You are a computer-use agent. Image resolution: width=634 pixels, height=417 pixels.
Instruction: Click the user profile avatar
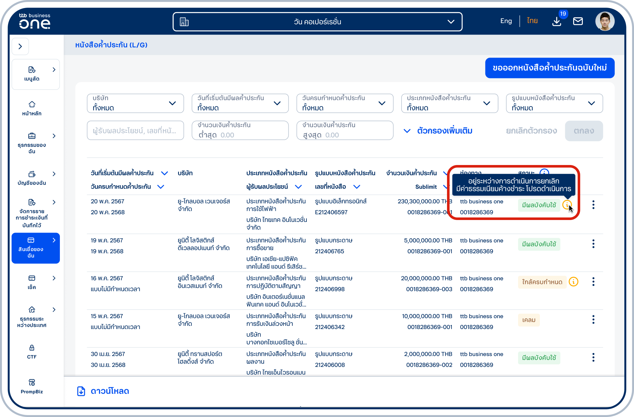click(605, 21)
